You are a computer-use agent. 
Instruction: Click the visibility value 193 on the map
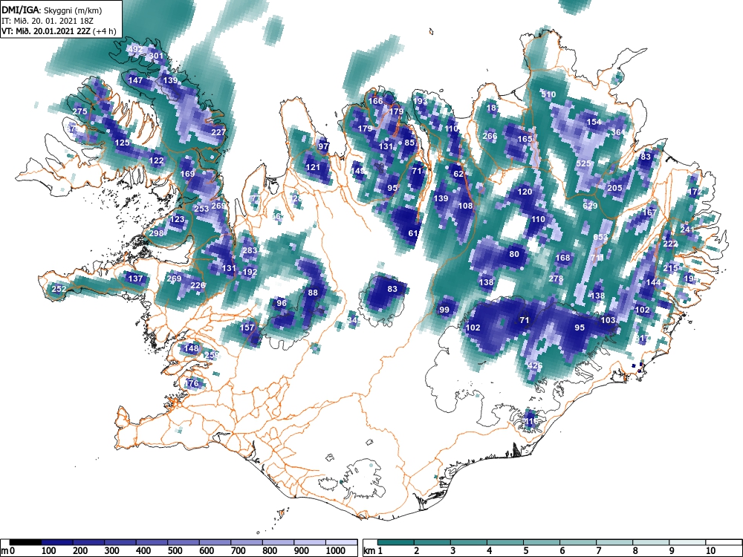[x=420, y=101]
